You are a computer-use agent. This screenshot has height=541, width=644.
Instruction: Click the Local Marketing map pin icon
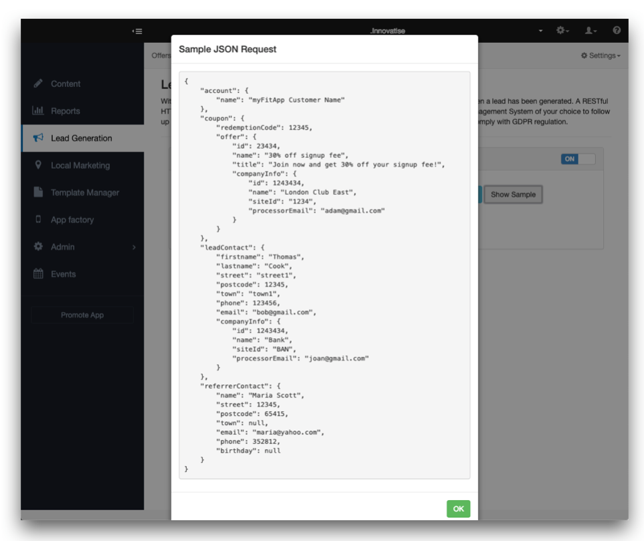(x=38, y=165)
